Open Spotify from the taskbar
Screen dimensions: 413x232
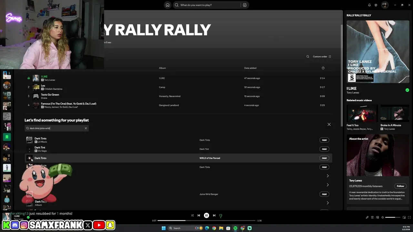pos(235,228)
